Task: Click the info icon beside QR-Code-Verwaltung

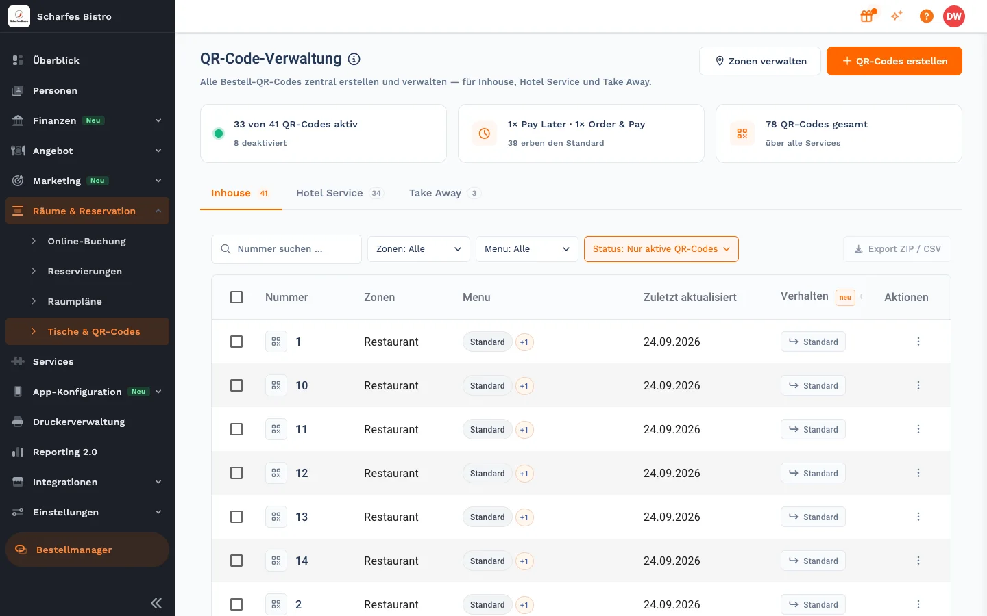Action: (354, 59)
